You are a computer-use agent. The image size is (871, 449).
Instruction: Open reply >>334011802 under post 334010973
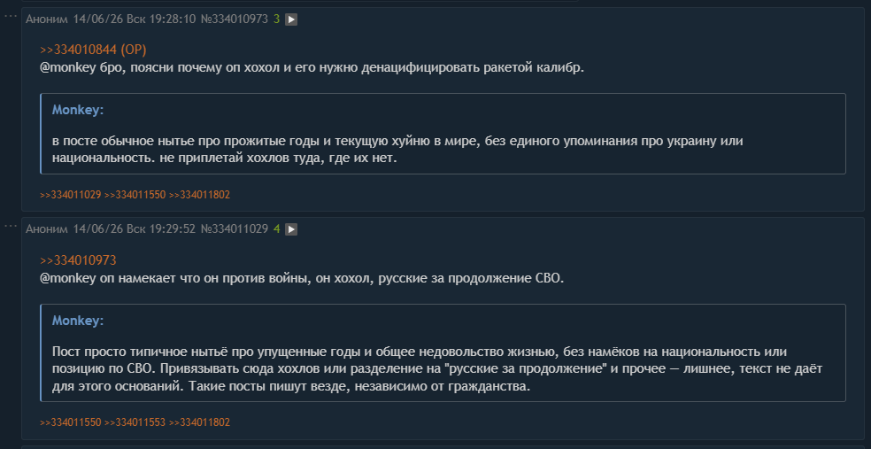pos(199,195)
